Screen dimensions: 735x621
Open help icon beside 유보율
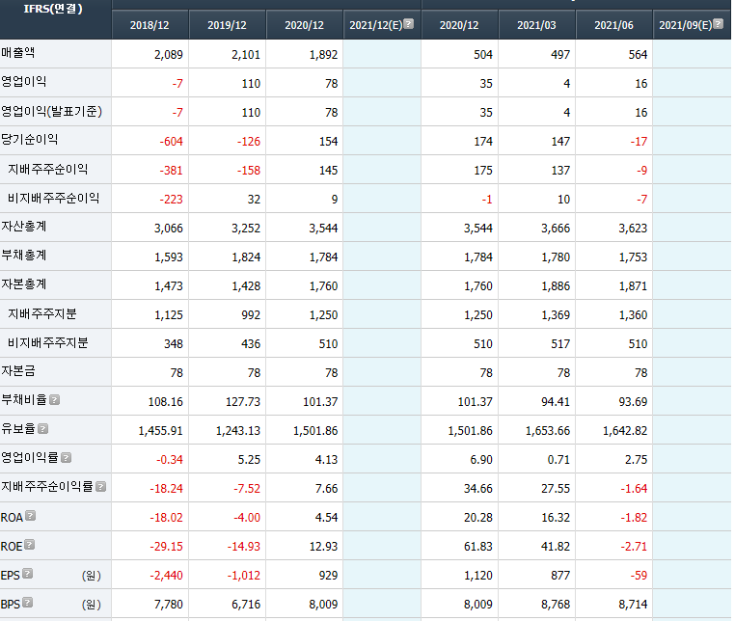[x=42, y=429]
